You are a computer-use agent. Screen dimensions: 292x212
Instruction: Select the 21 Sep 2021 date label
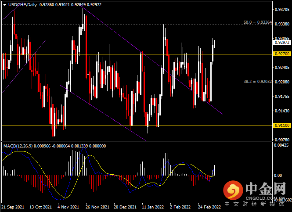click(12, 206)
